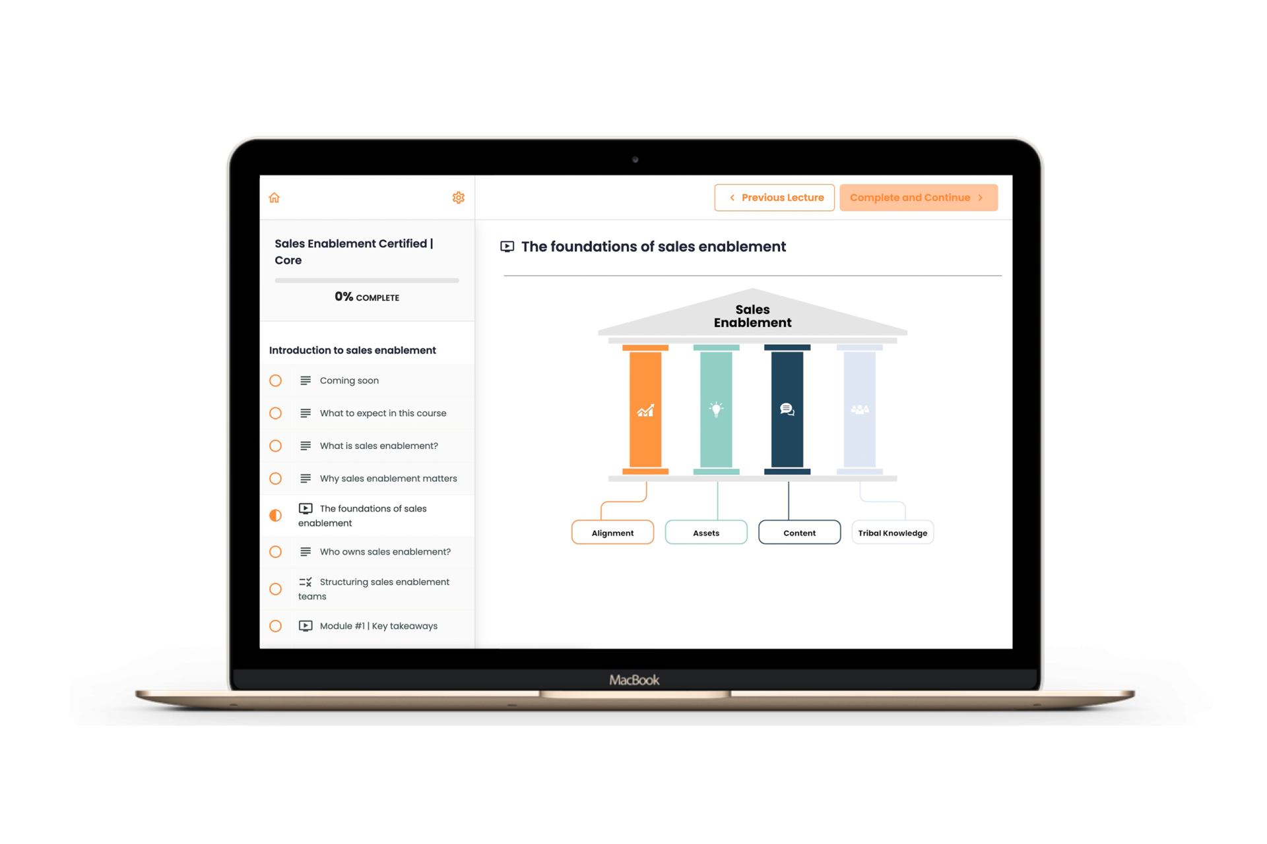
Task: Click the Alignment pillar icon
Action: click(643, 409)
